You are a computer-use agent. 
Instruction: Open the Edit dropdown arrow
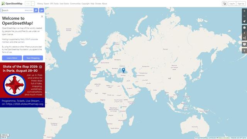(33, 3)
